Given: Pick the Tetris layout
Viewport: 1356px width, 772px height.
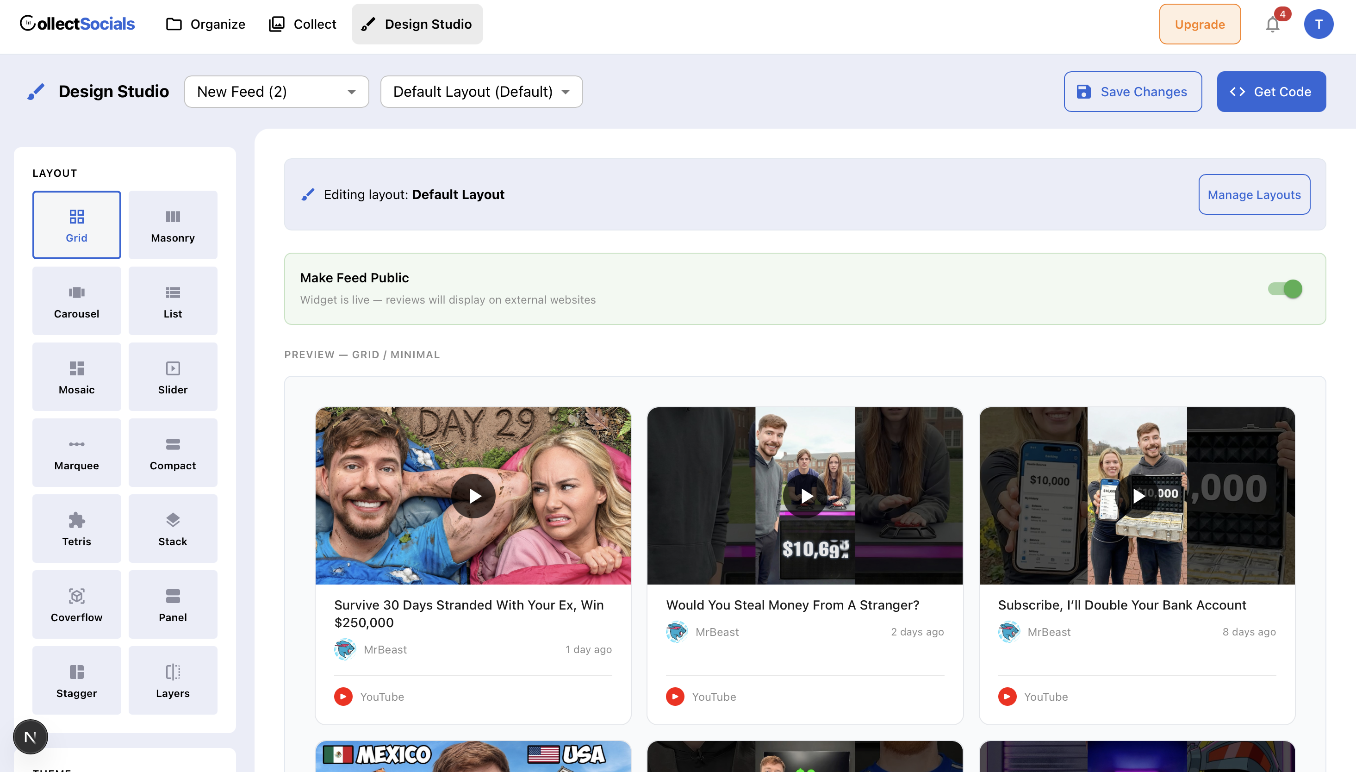Looking at the screenshot, I should 76,528.
